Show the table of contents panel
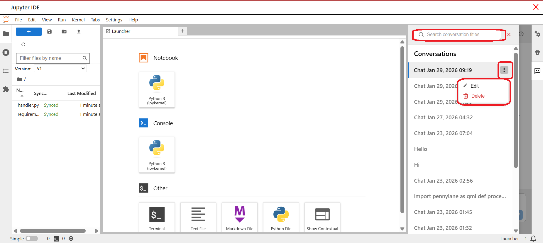 (x=6, y=71)
